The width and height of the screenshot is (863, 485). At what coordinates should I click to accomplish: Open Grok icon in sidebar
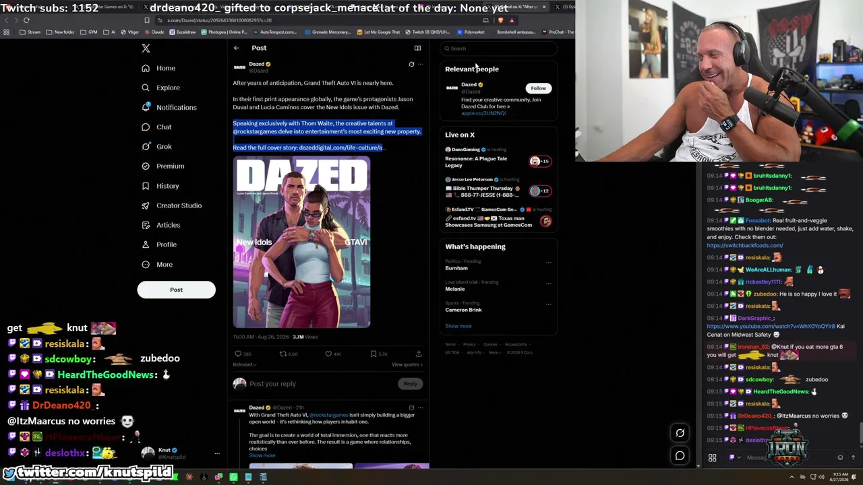(146, 146)
